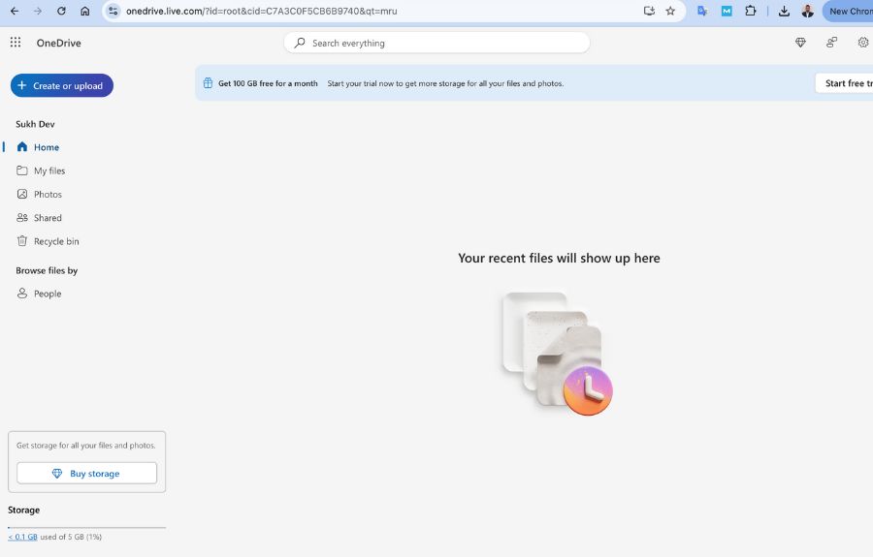Click the recent files clock illustration

pyautogui.click(x=558, y=354)
